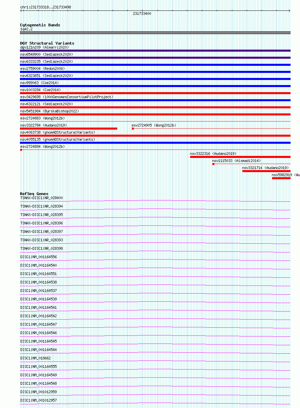The width and height of the screenshot is (300, 408).
Task: Select variant esv2724883 (Wong2012b) label
Action: [42, 118]
